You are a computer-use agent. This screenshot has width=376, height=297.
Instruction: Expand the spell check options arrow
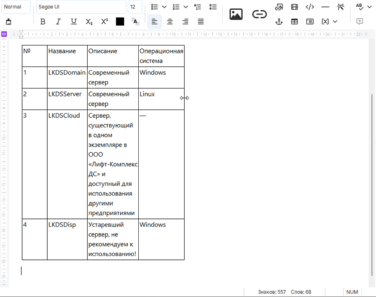click(370, 7)
